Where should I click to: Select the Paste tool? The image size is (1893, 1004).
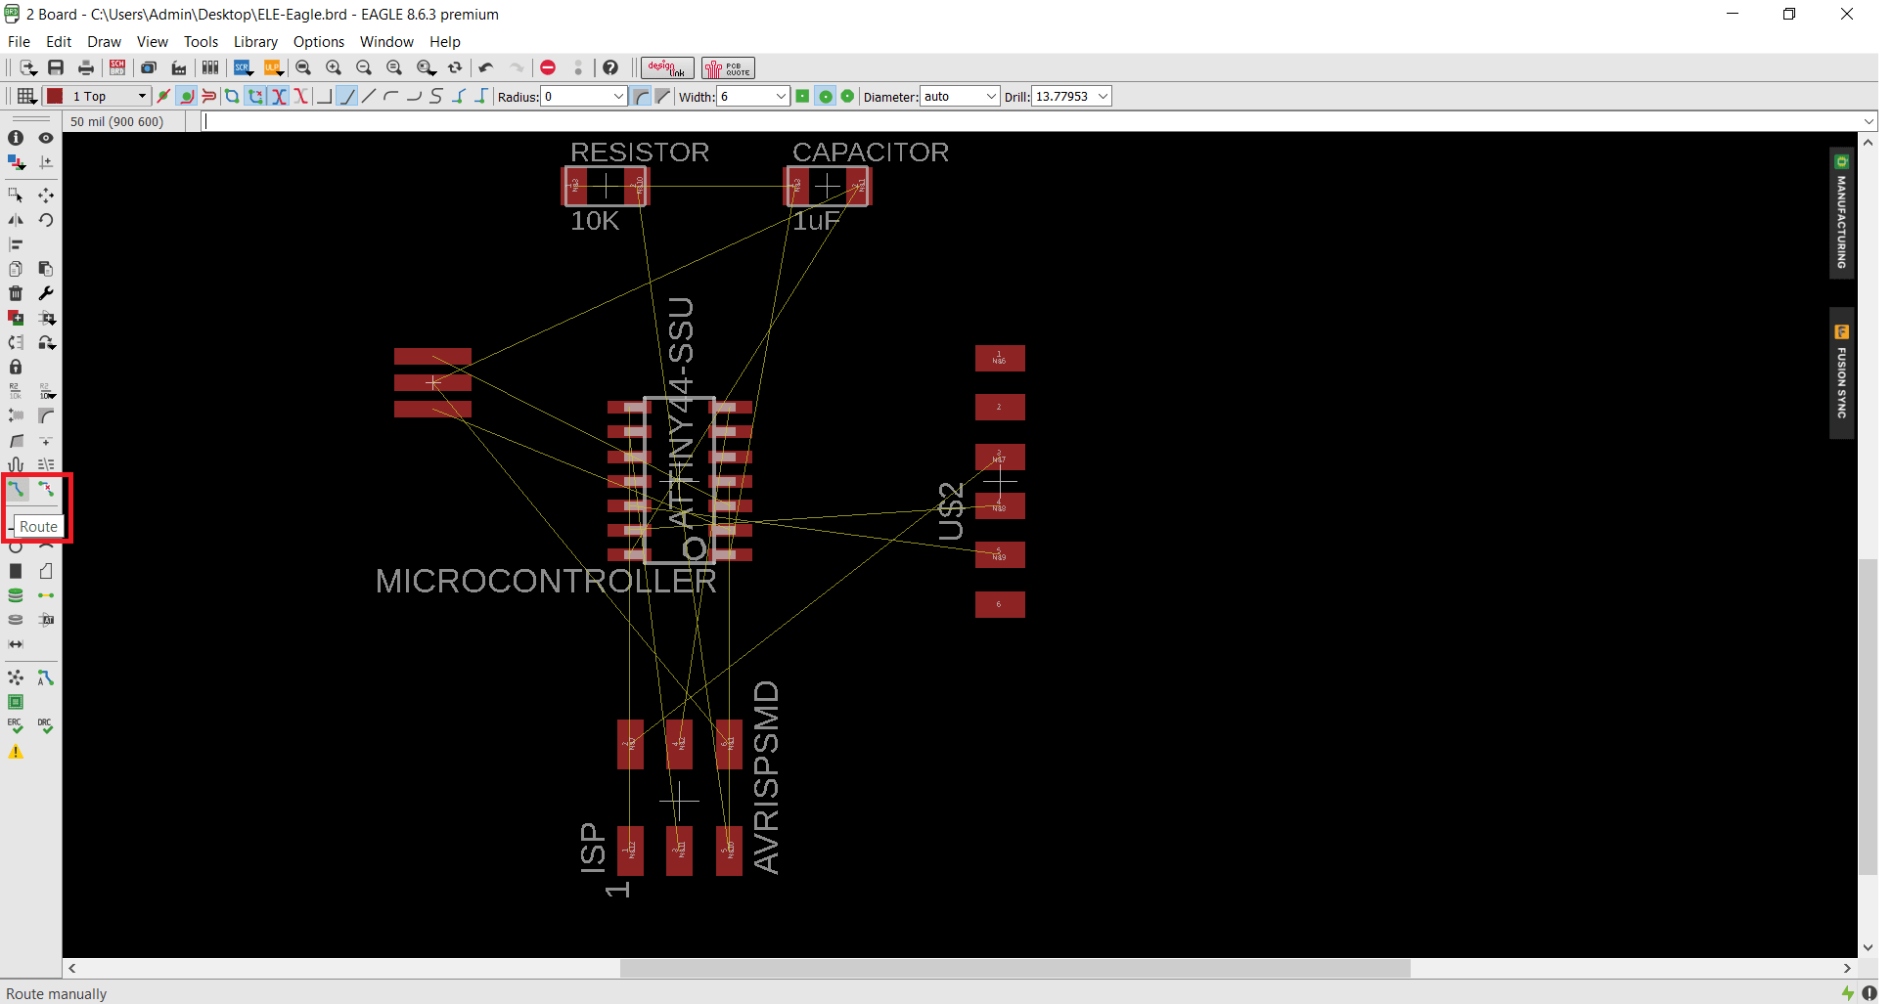tap(46, 269)
